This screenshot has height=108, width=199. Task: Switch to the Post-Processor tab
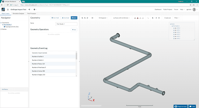(x=32, y=13)
